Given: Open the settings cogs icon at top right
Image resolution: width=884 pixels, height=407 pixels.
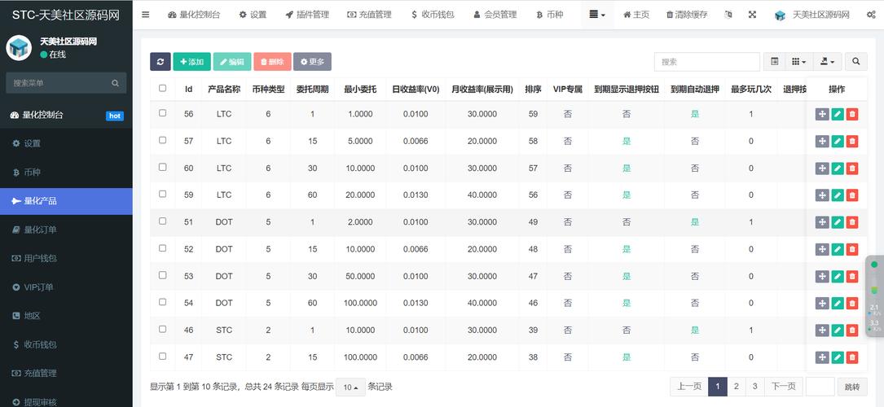Looking at the screenshot, I should point(871,15).
